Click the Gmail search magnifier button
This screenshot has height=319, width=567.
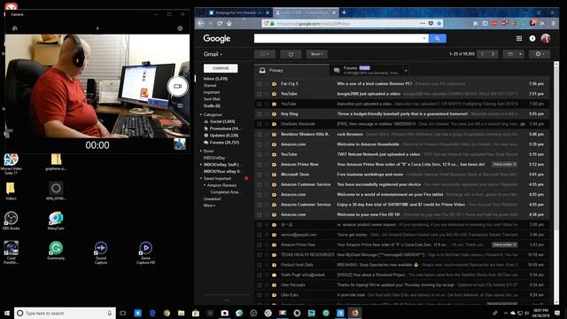coord(437,38)
